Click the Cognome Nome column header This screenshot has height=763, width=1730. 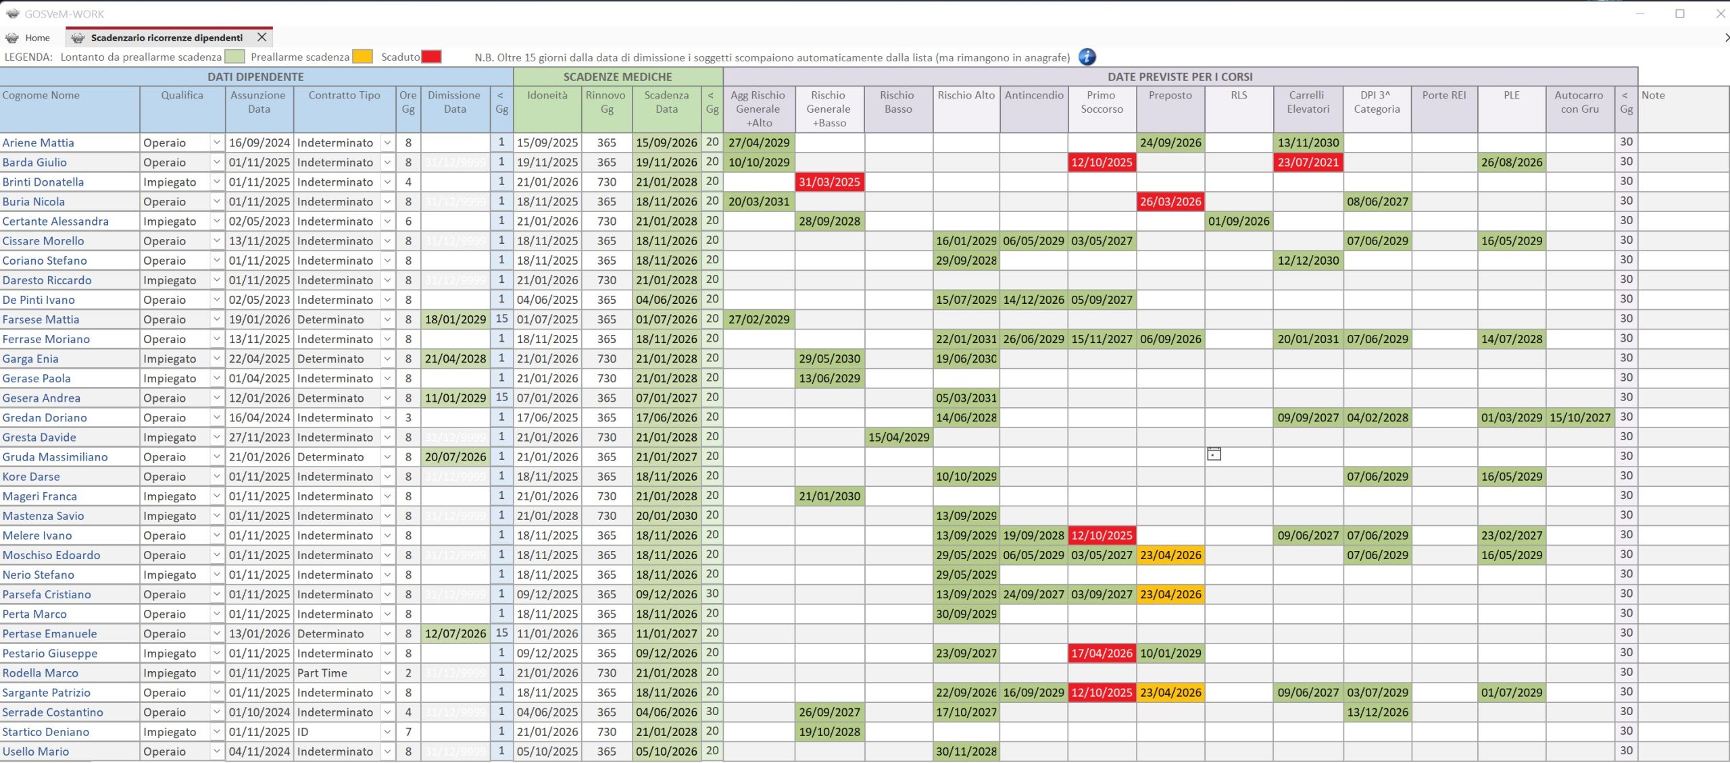(x=70, y=109)
